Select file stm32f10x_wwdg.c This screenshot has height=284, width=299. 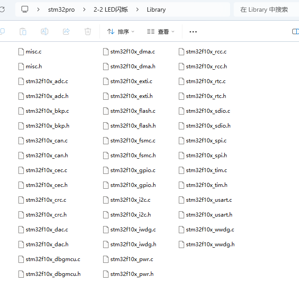pyautogui.click(x=207, y=230)
